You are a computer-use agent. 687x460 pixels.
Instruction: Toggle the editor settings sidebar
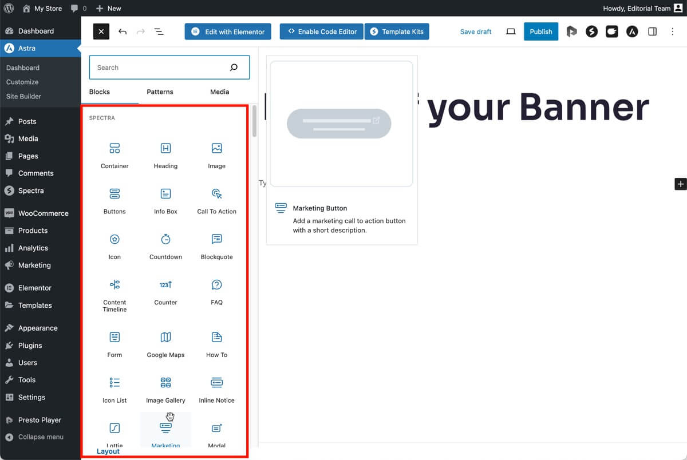click(x=653, y=31)
